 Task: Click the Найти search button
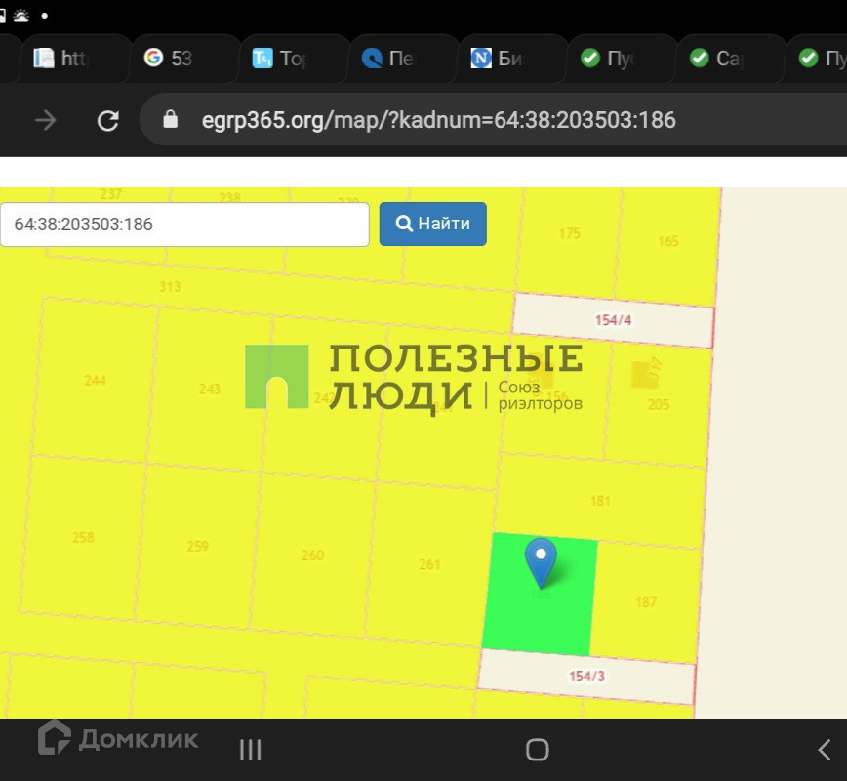coord(432,224)
